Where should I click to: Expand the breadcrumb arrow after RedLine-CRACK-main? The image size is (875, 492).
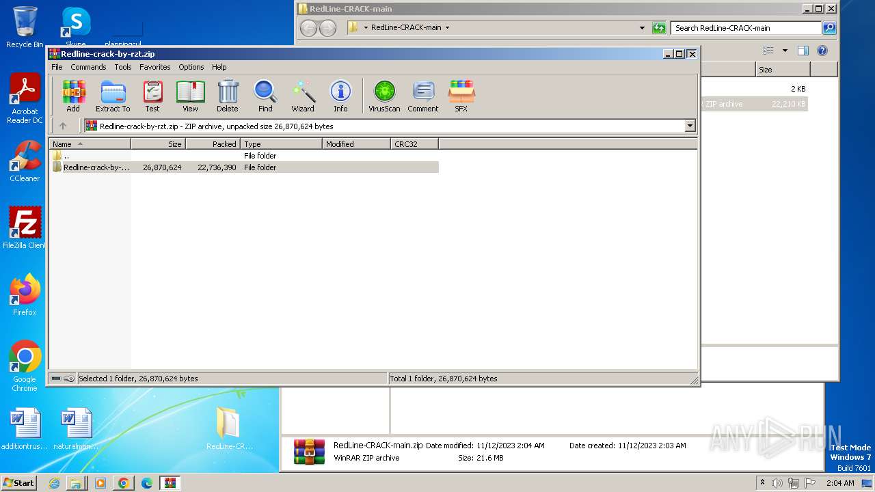point(448,28)
